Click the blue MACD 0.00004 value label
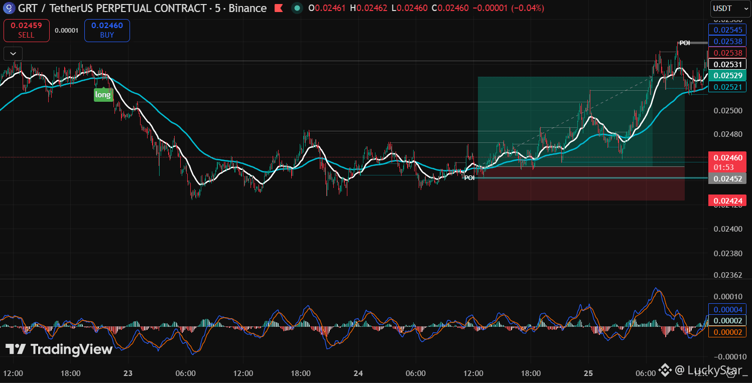752x383 pixels. point(727,309)
